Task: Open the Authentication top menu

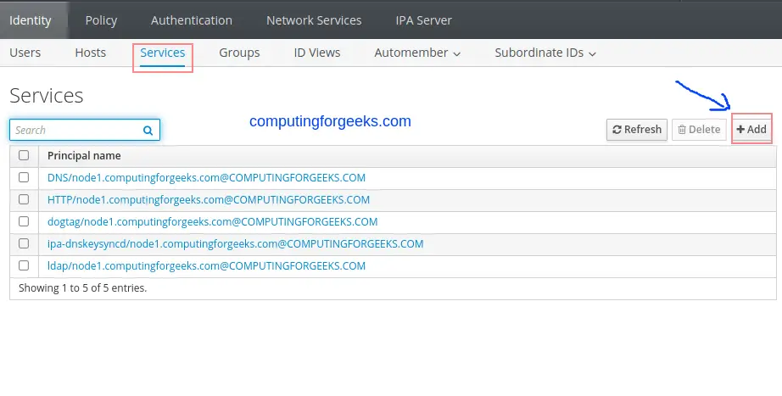Action: (x=192, y=20)
